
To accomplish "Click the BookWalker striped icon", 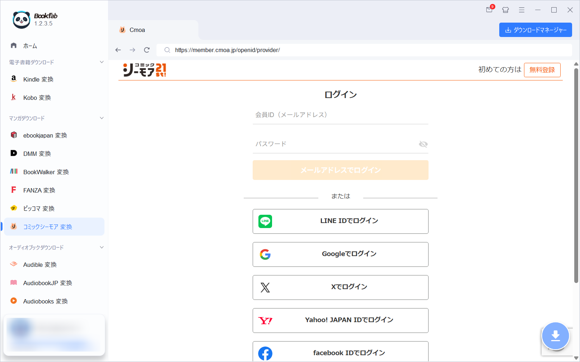I will pyautogui.click(x=14, y=171).
